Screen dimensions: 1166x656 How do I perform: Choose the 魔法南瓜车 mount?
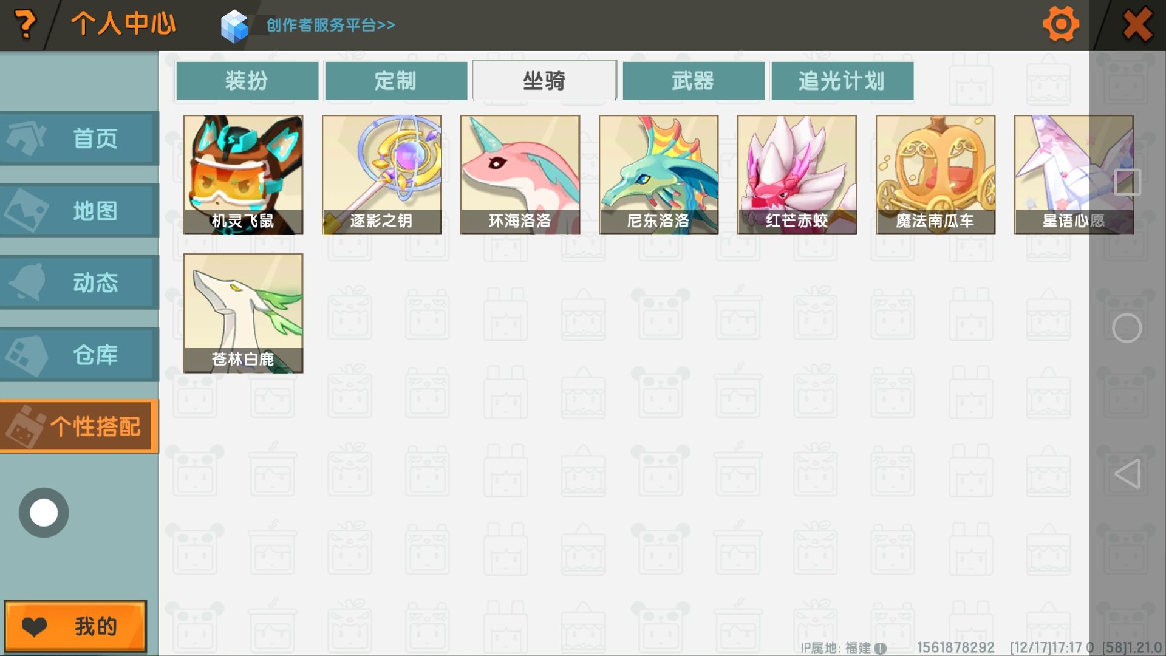935,175
